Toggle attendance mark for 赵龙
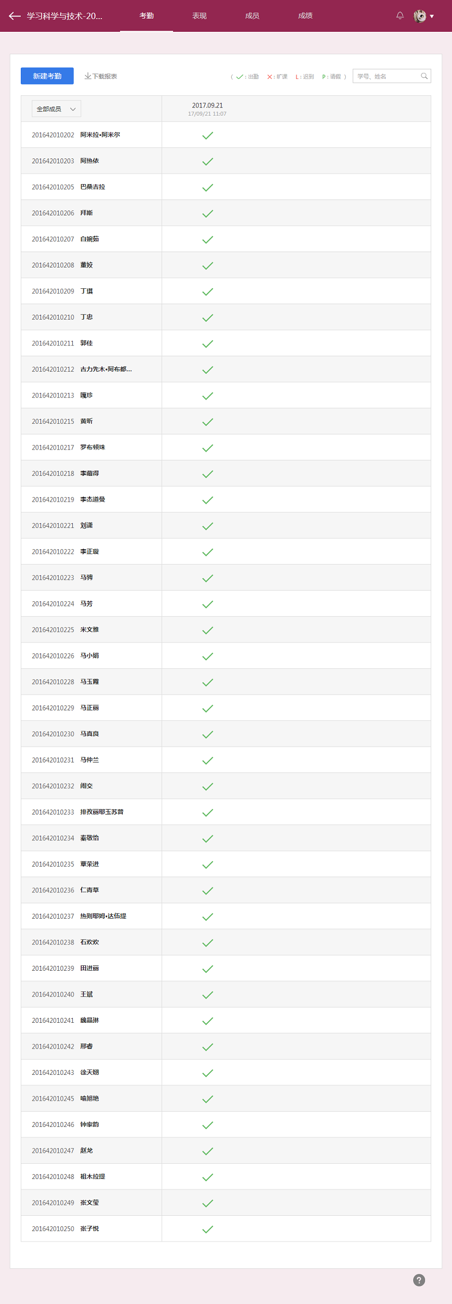Viewport: 452px width, 1304px height. point(208,1151)
